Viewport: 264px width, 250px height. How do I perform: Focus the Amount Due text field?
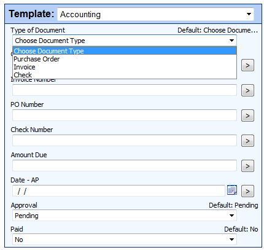click(125, 165)
